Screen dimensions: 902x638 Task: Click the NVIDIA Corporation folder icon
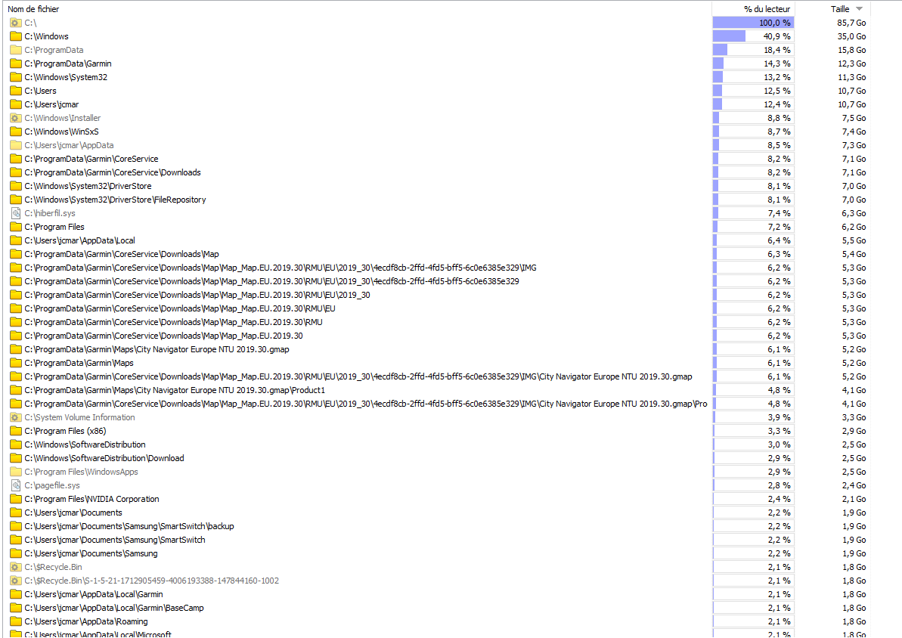click(16, 500)
